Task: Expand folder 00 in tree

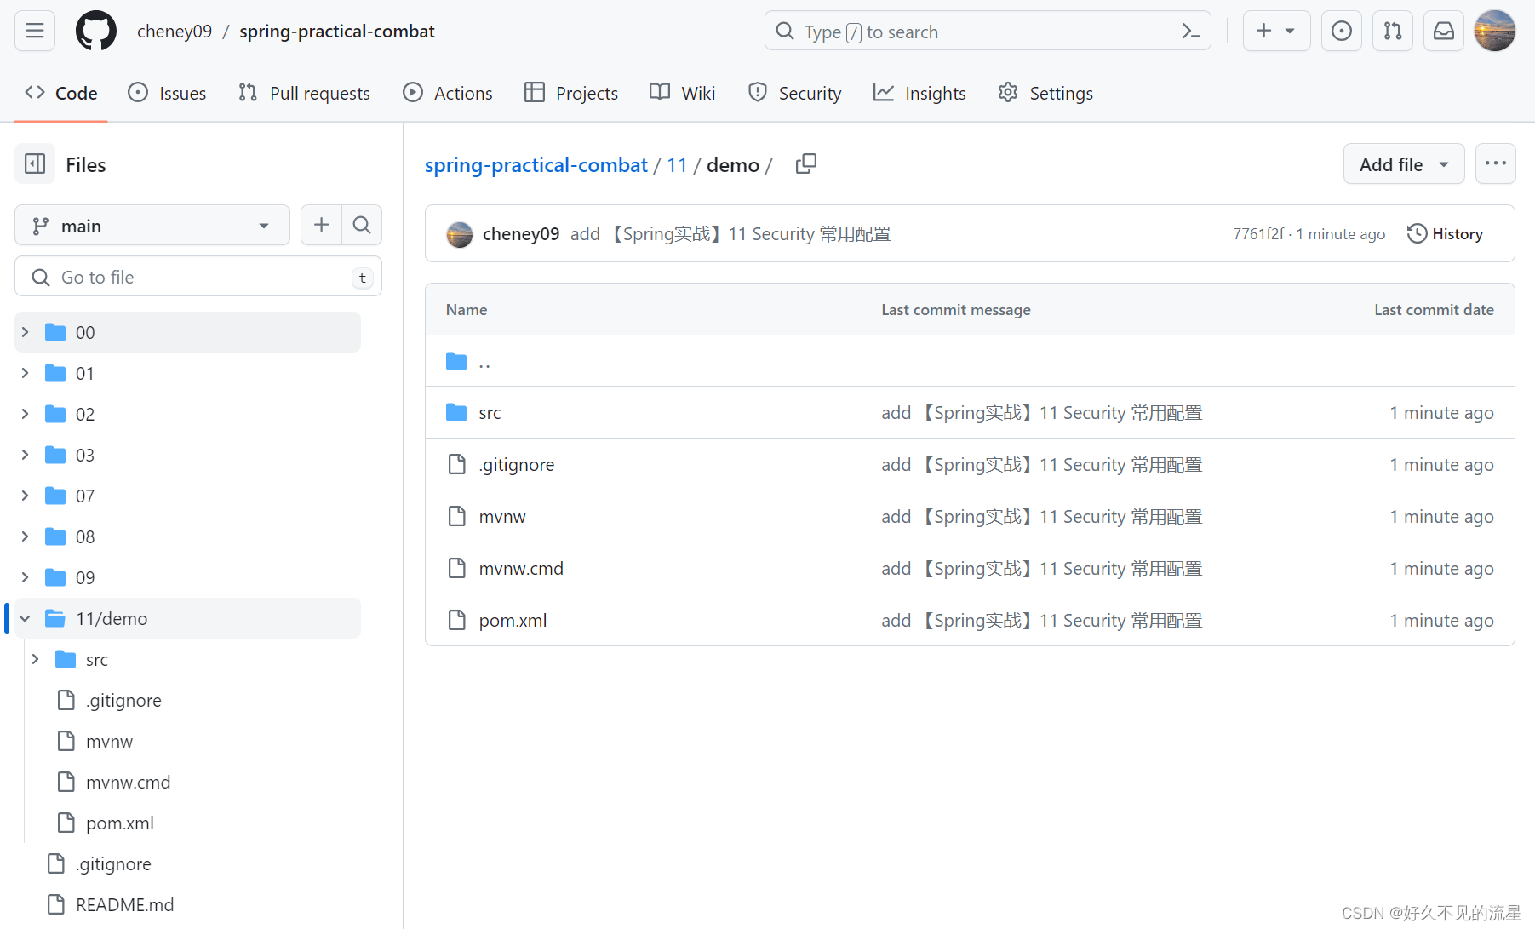Action: [25, 332]
